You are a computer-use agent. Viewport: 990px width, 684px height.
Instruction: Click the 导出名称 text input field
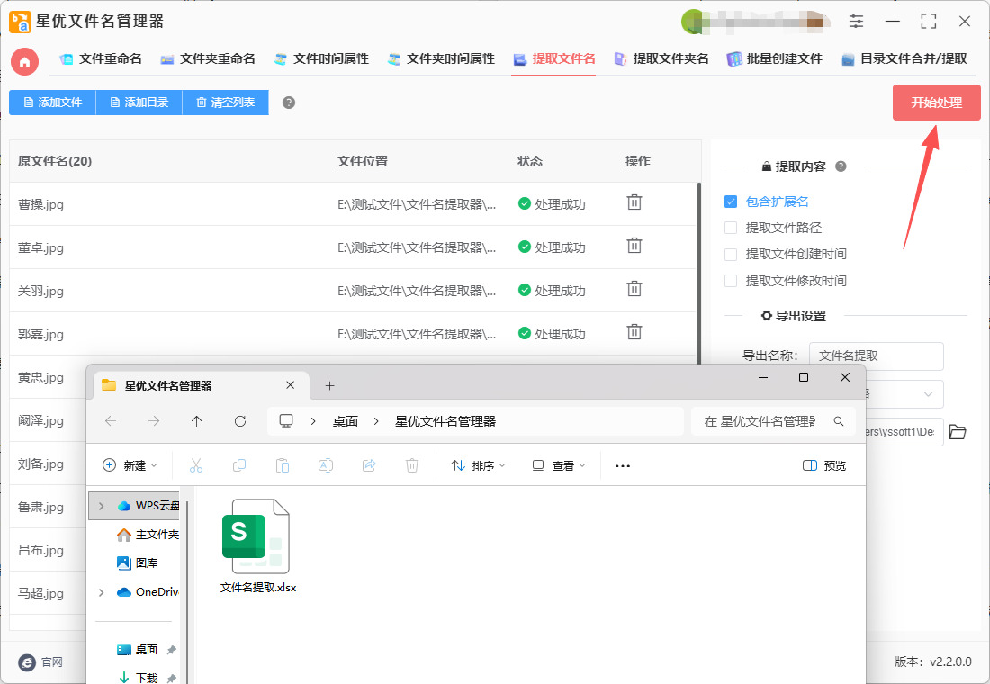click(x=876, y=355)
